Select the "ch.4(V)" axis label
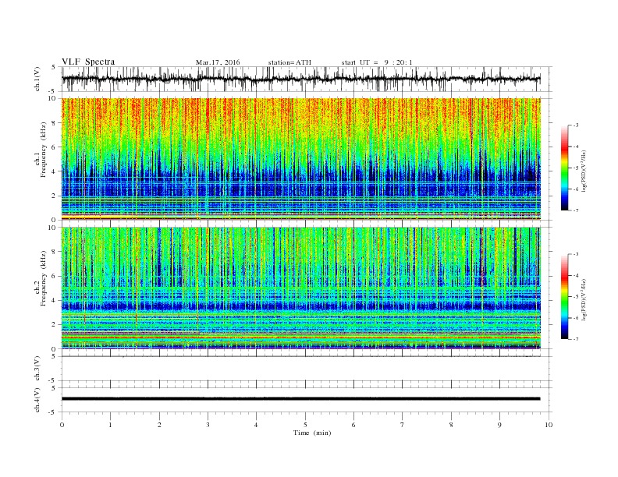Screen dimensions: 618x477 (37, 400)
